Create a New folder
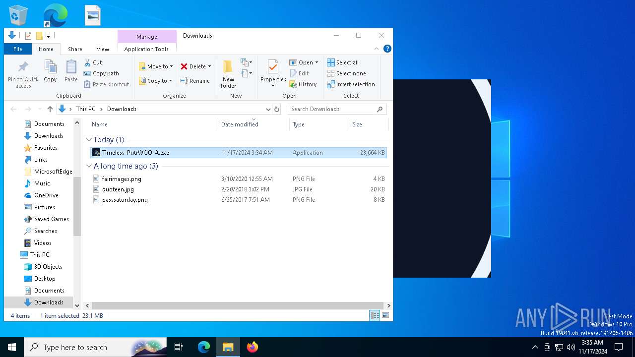635x357 pixels. [228, 74]
